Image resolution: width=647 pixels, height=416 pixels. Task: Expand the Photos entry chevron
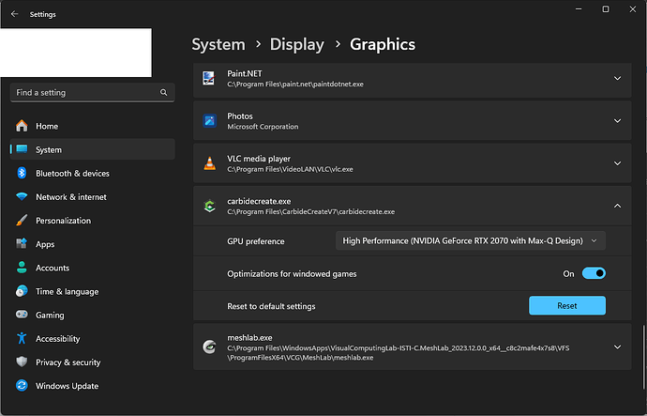click(617, 120)
